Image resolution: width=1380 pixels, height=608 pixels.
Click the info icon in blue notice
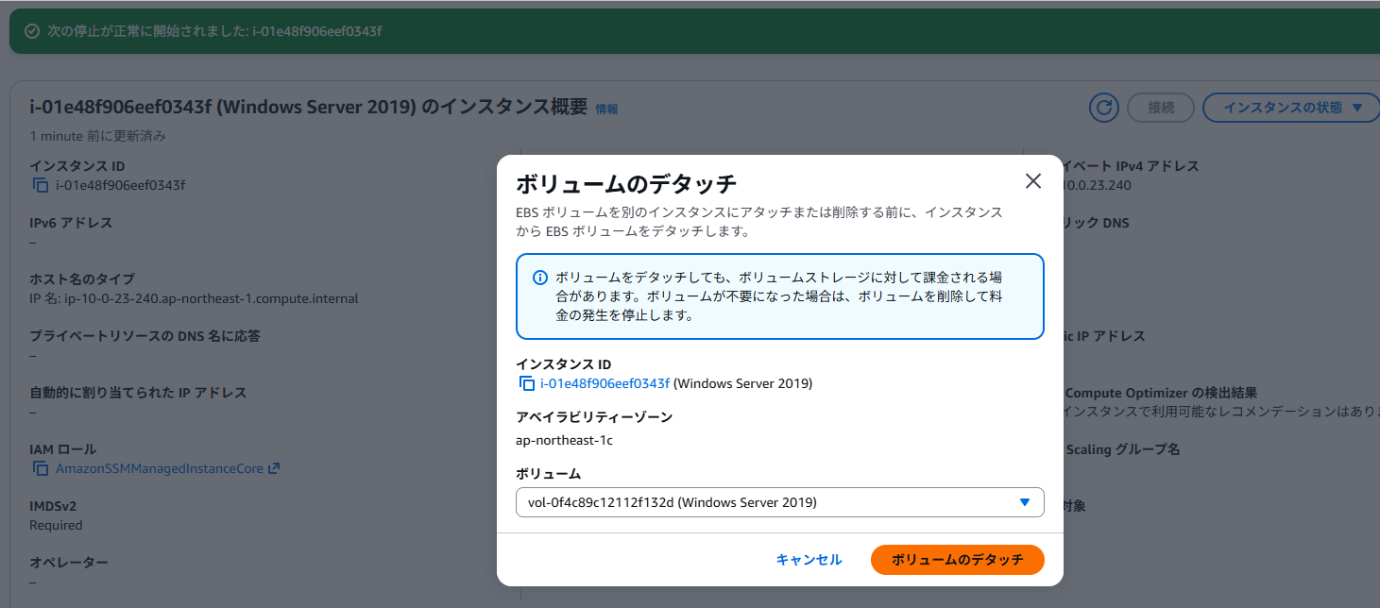click(x=540, y=278)
